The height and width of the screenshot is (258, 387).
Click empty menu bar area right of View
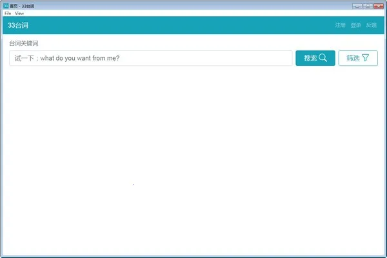(193, 13)
